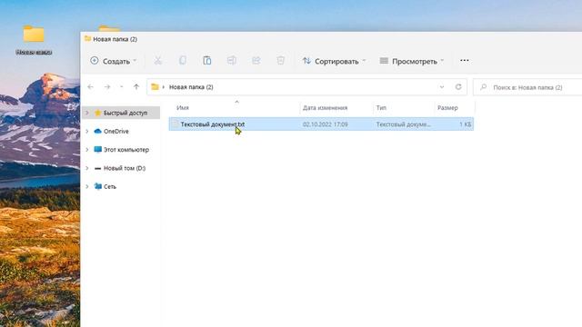The height and width of the screenshot is (327, 582).
Task: Select Новый том (D:) in sidebar
Action: coord(125,168)
